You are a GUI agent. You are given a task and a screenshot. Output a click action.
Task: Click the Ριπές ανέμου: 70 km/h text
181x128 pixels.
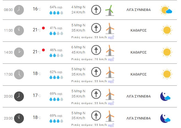tap(89, 59)
